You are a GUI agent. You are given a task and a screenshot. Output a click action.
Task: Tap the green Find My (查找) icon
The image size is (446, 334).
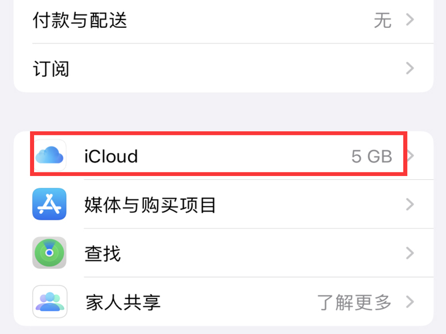click(x=50, y=253)
